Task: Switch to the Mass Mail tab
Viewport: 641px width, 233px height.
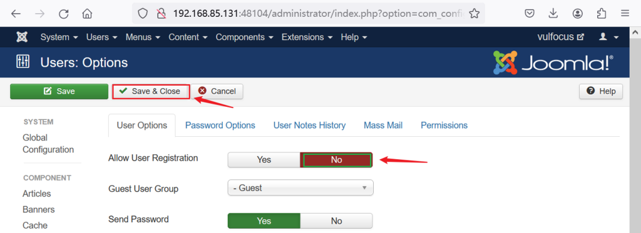Action: click(383, 126)
